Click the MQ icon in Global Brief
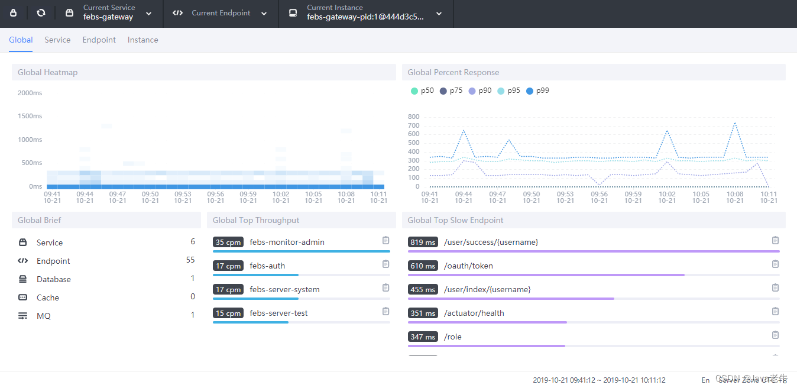 click(x=23, y=316)
